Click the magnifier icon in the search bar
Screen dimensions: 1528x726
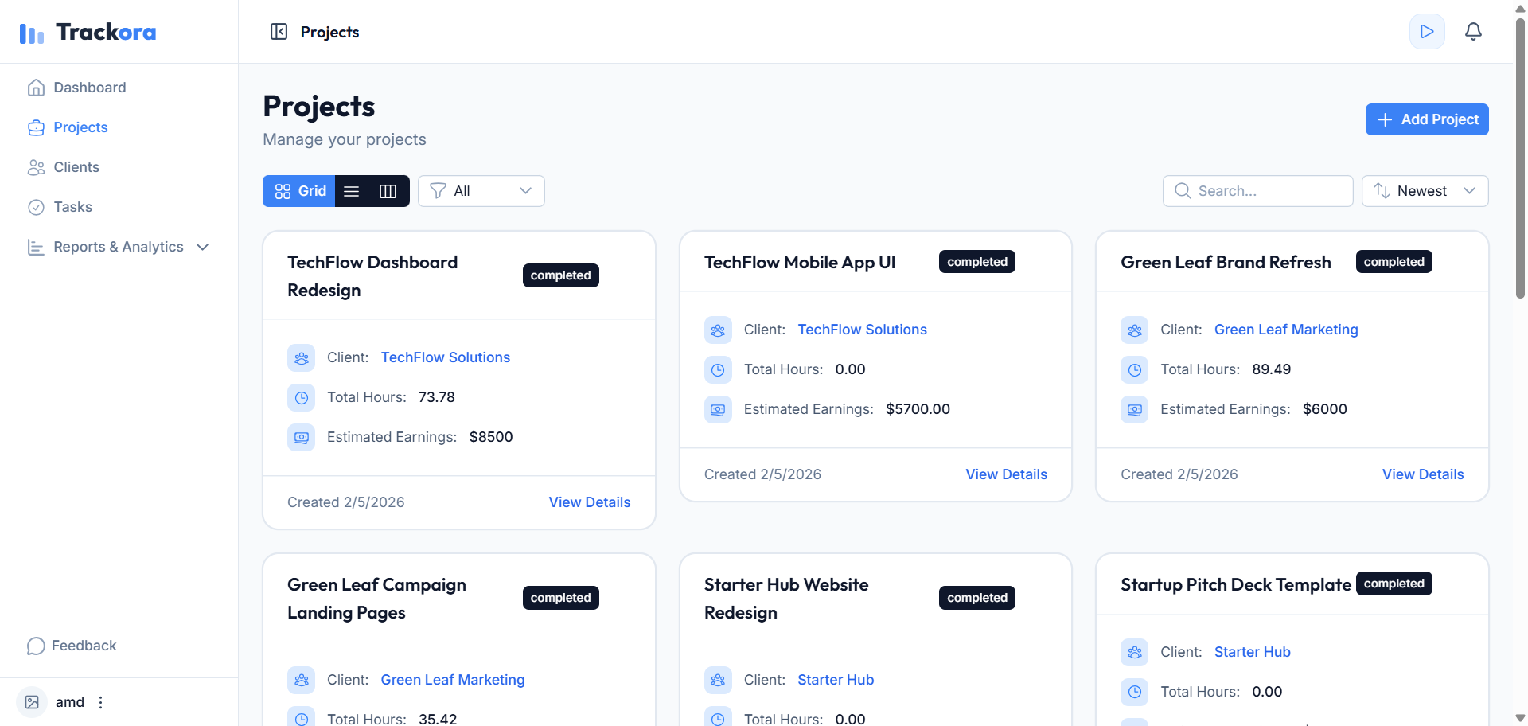click(x=1183, y=191)
